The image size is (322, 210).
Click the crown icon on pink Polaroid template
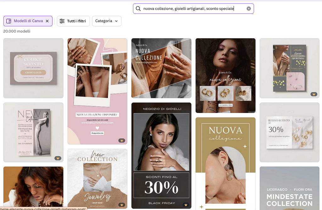tap(122, 141)
